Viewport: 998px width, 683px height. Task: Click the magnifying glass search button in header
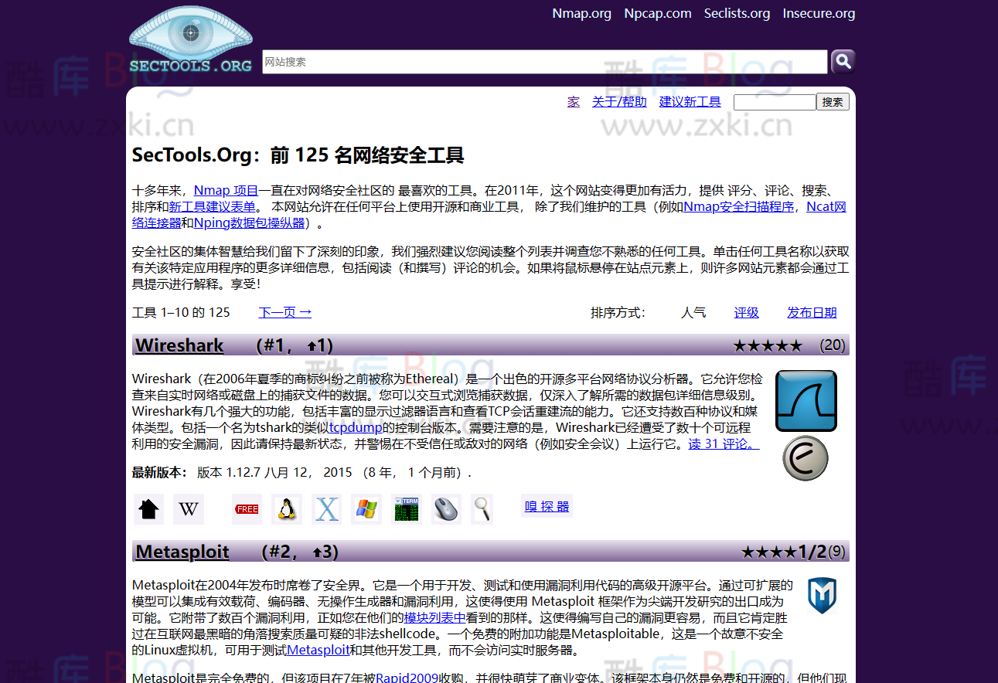click(x=842, y=61)
